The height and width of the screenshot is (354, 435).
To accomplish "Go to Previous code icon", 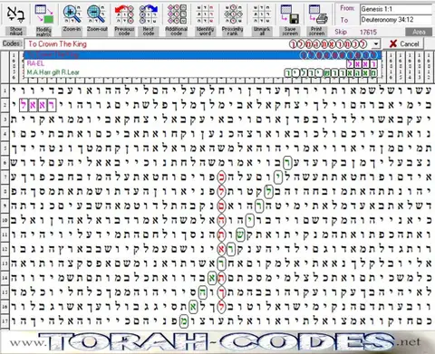I will pos(124,14).
